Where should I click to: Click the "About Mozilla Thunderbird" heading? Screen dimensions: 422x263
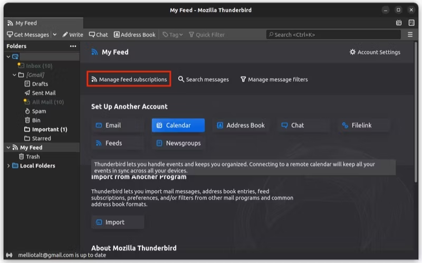click(x=134, y=248)
